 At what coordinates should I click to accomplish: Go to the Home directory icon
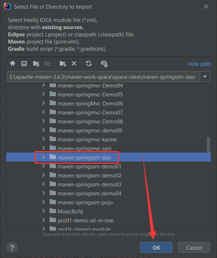pos(13,64)
